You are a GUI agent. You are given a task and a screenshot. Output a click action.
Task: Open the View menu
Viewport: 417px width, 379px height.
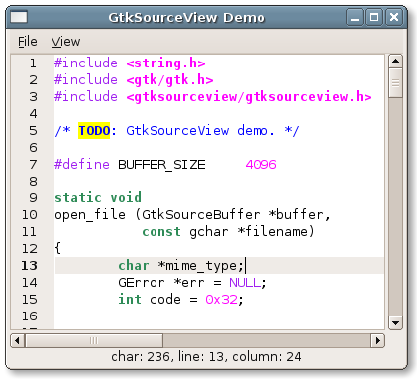click(65, 42)
